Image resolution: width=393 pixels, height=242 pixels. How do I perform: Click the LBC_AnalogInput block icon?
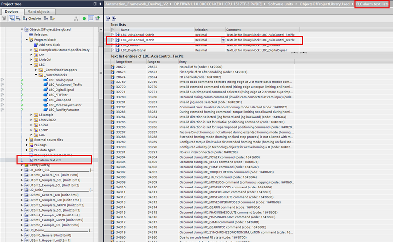point(45,80)
